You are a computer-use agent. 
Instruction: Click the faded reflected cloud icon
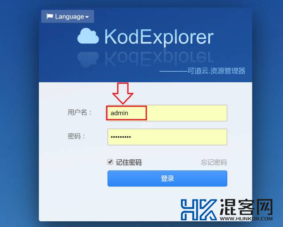pos(88,59)
